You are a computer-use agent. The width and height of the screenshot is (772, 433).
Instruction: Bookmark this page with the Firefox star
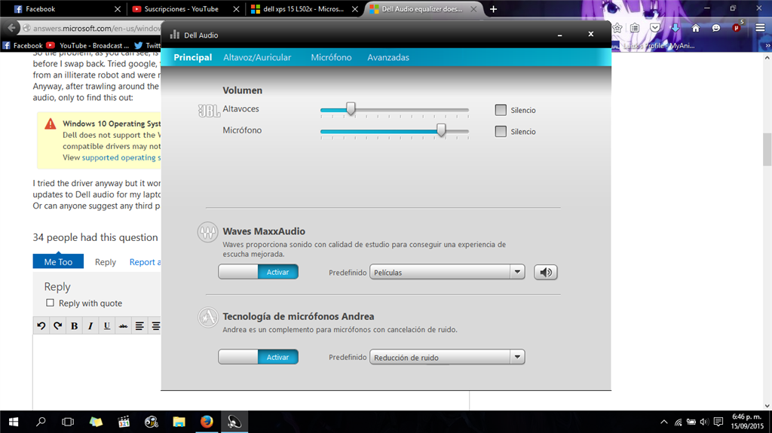click(x=617, y=28)
